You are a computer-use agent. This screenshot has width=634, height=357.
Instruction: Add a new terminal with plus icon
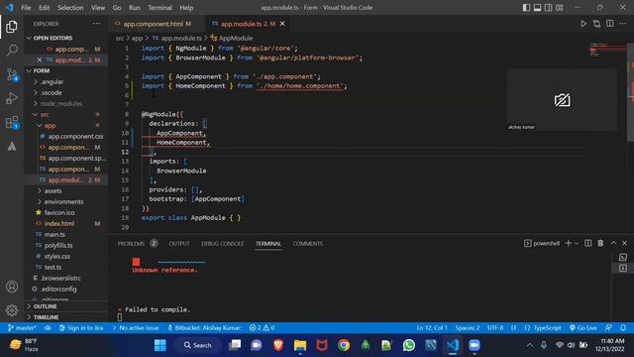568,243
